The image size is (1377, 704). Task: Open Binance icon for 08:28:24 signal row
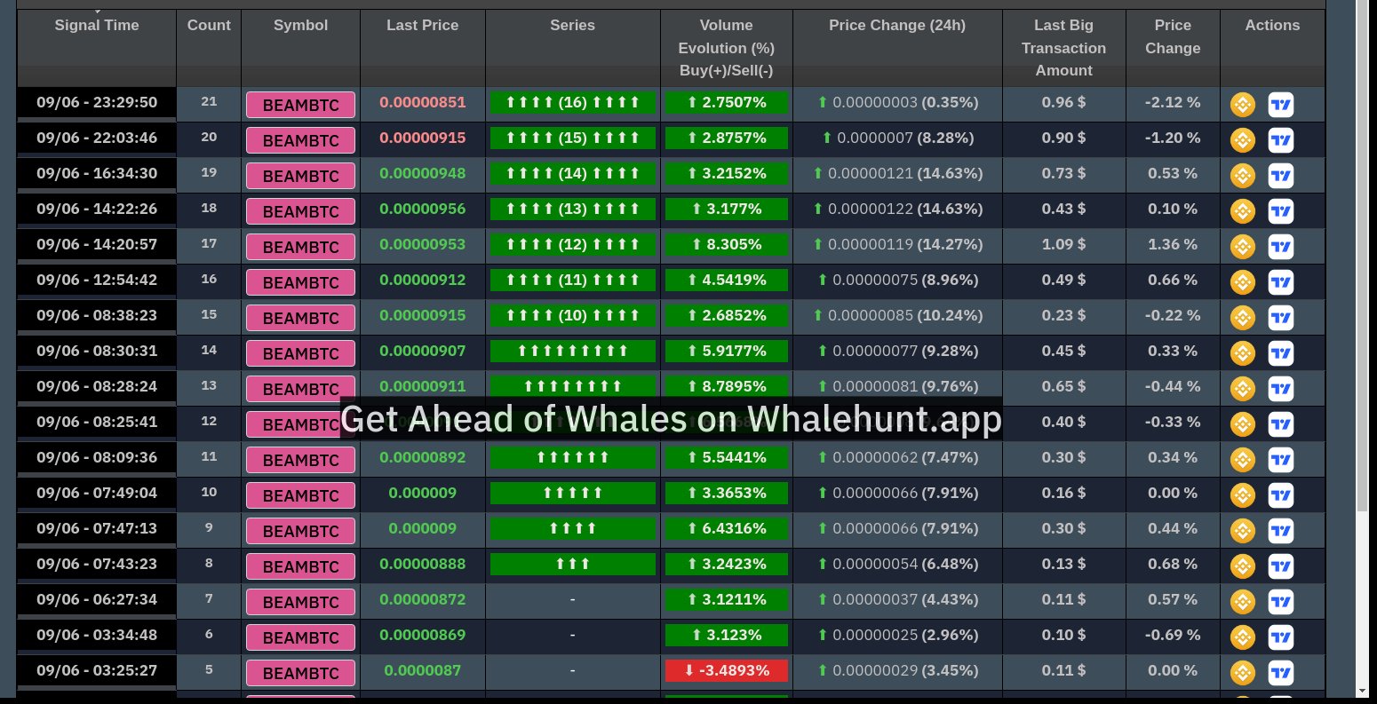1242,389
